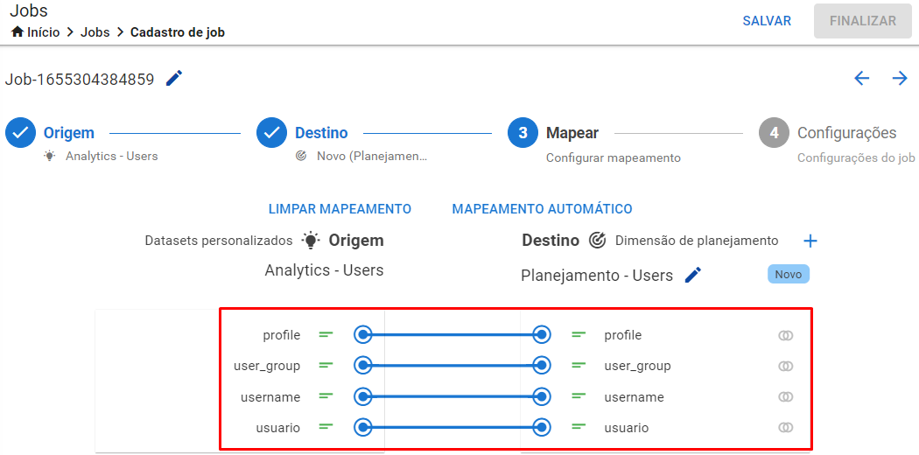Screen dimensions: 919x455
Task: Click the origin username type icon
Action: click(326, 396)
